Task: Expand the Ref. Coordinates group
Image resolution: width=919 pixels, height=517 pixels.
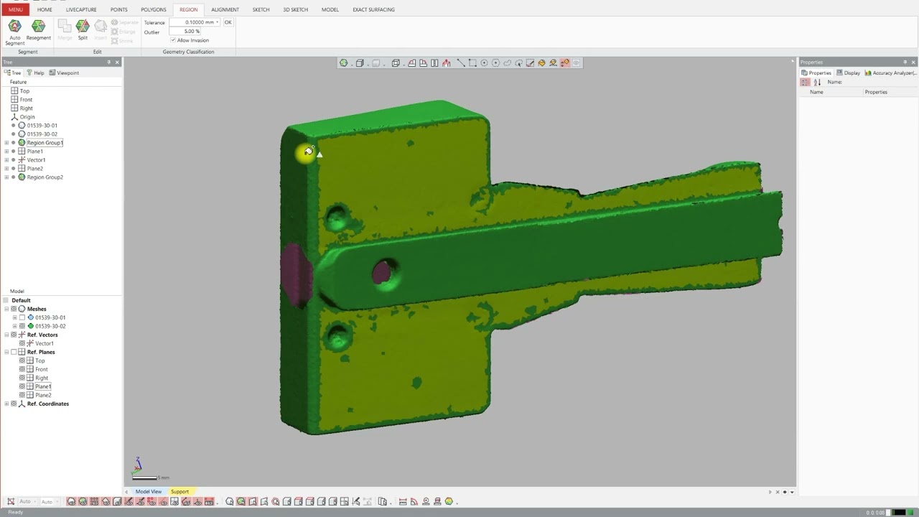Action: click(6, 404)
